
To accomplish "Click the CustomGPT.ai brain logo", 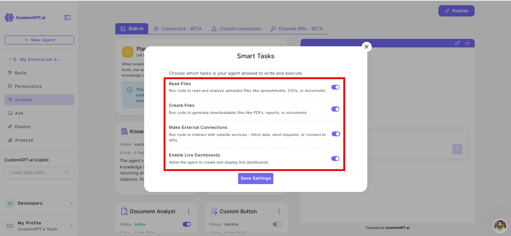I will click(x=9, y=18).
